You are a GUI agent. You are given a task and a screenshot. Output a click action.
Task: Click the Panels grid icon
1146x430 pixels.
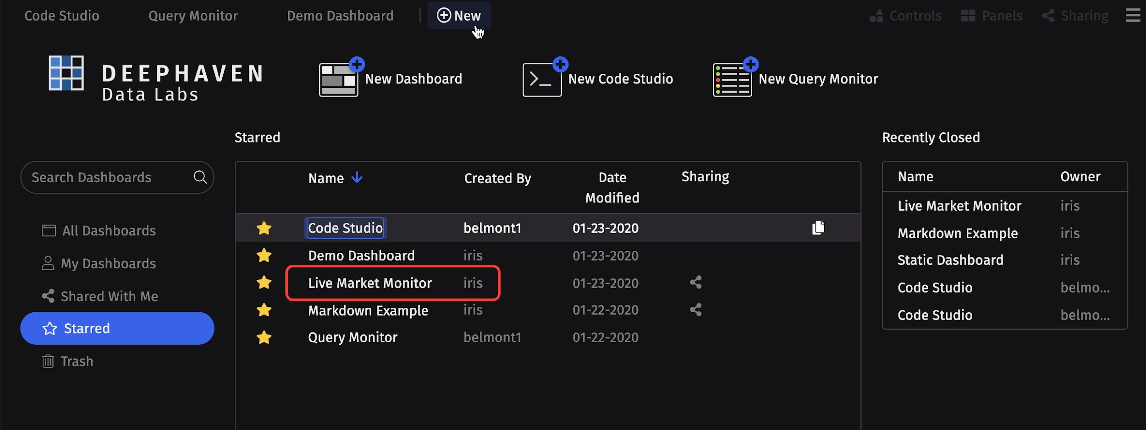(968, 16)
